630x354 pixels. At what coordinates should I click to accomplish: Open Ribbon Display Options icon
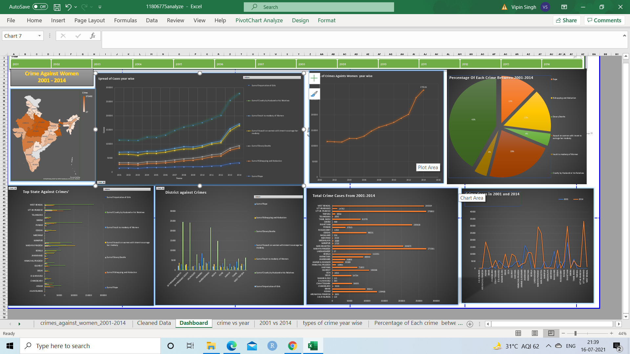pos(564,7)
